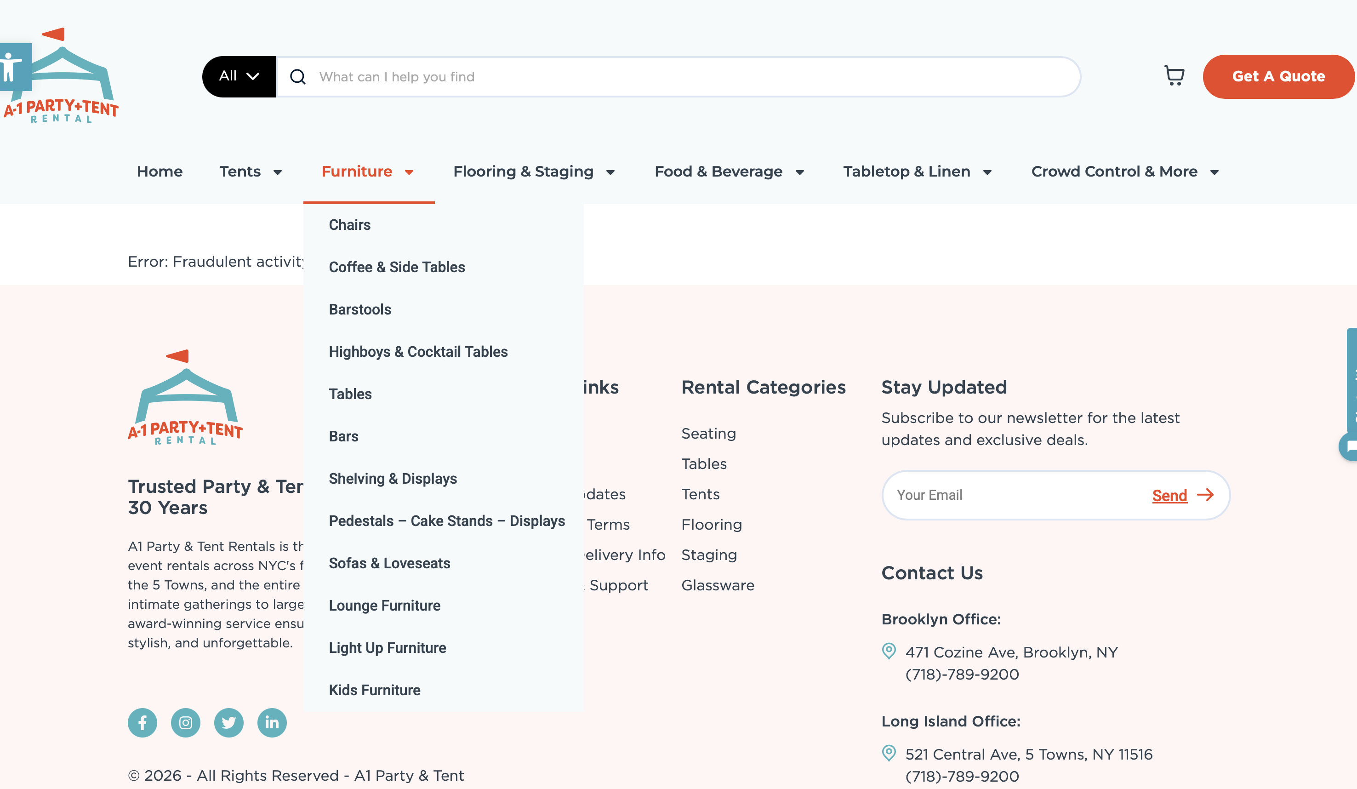Click the copyright notice text
The height and width of the screenshot is (789, 1357).
[x=296, y=776]
